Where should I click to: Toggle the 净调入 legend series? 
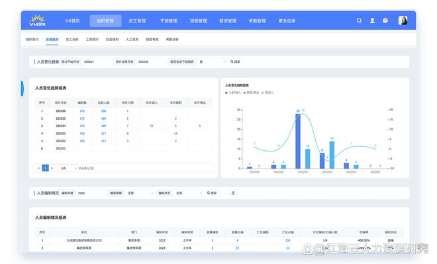click(x=267, y=93)
